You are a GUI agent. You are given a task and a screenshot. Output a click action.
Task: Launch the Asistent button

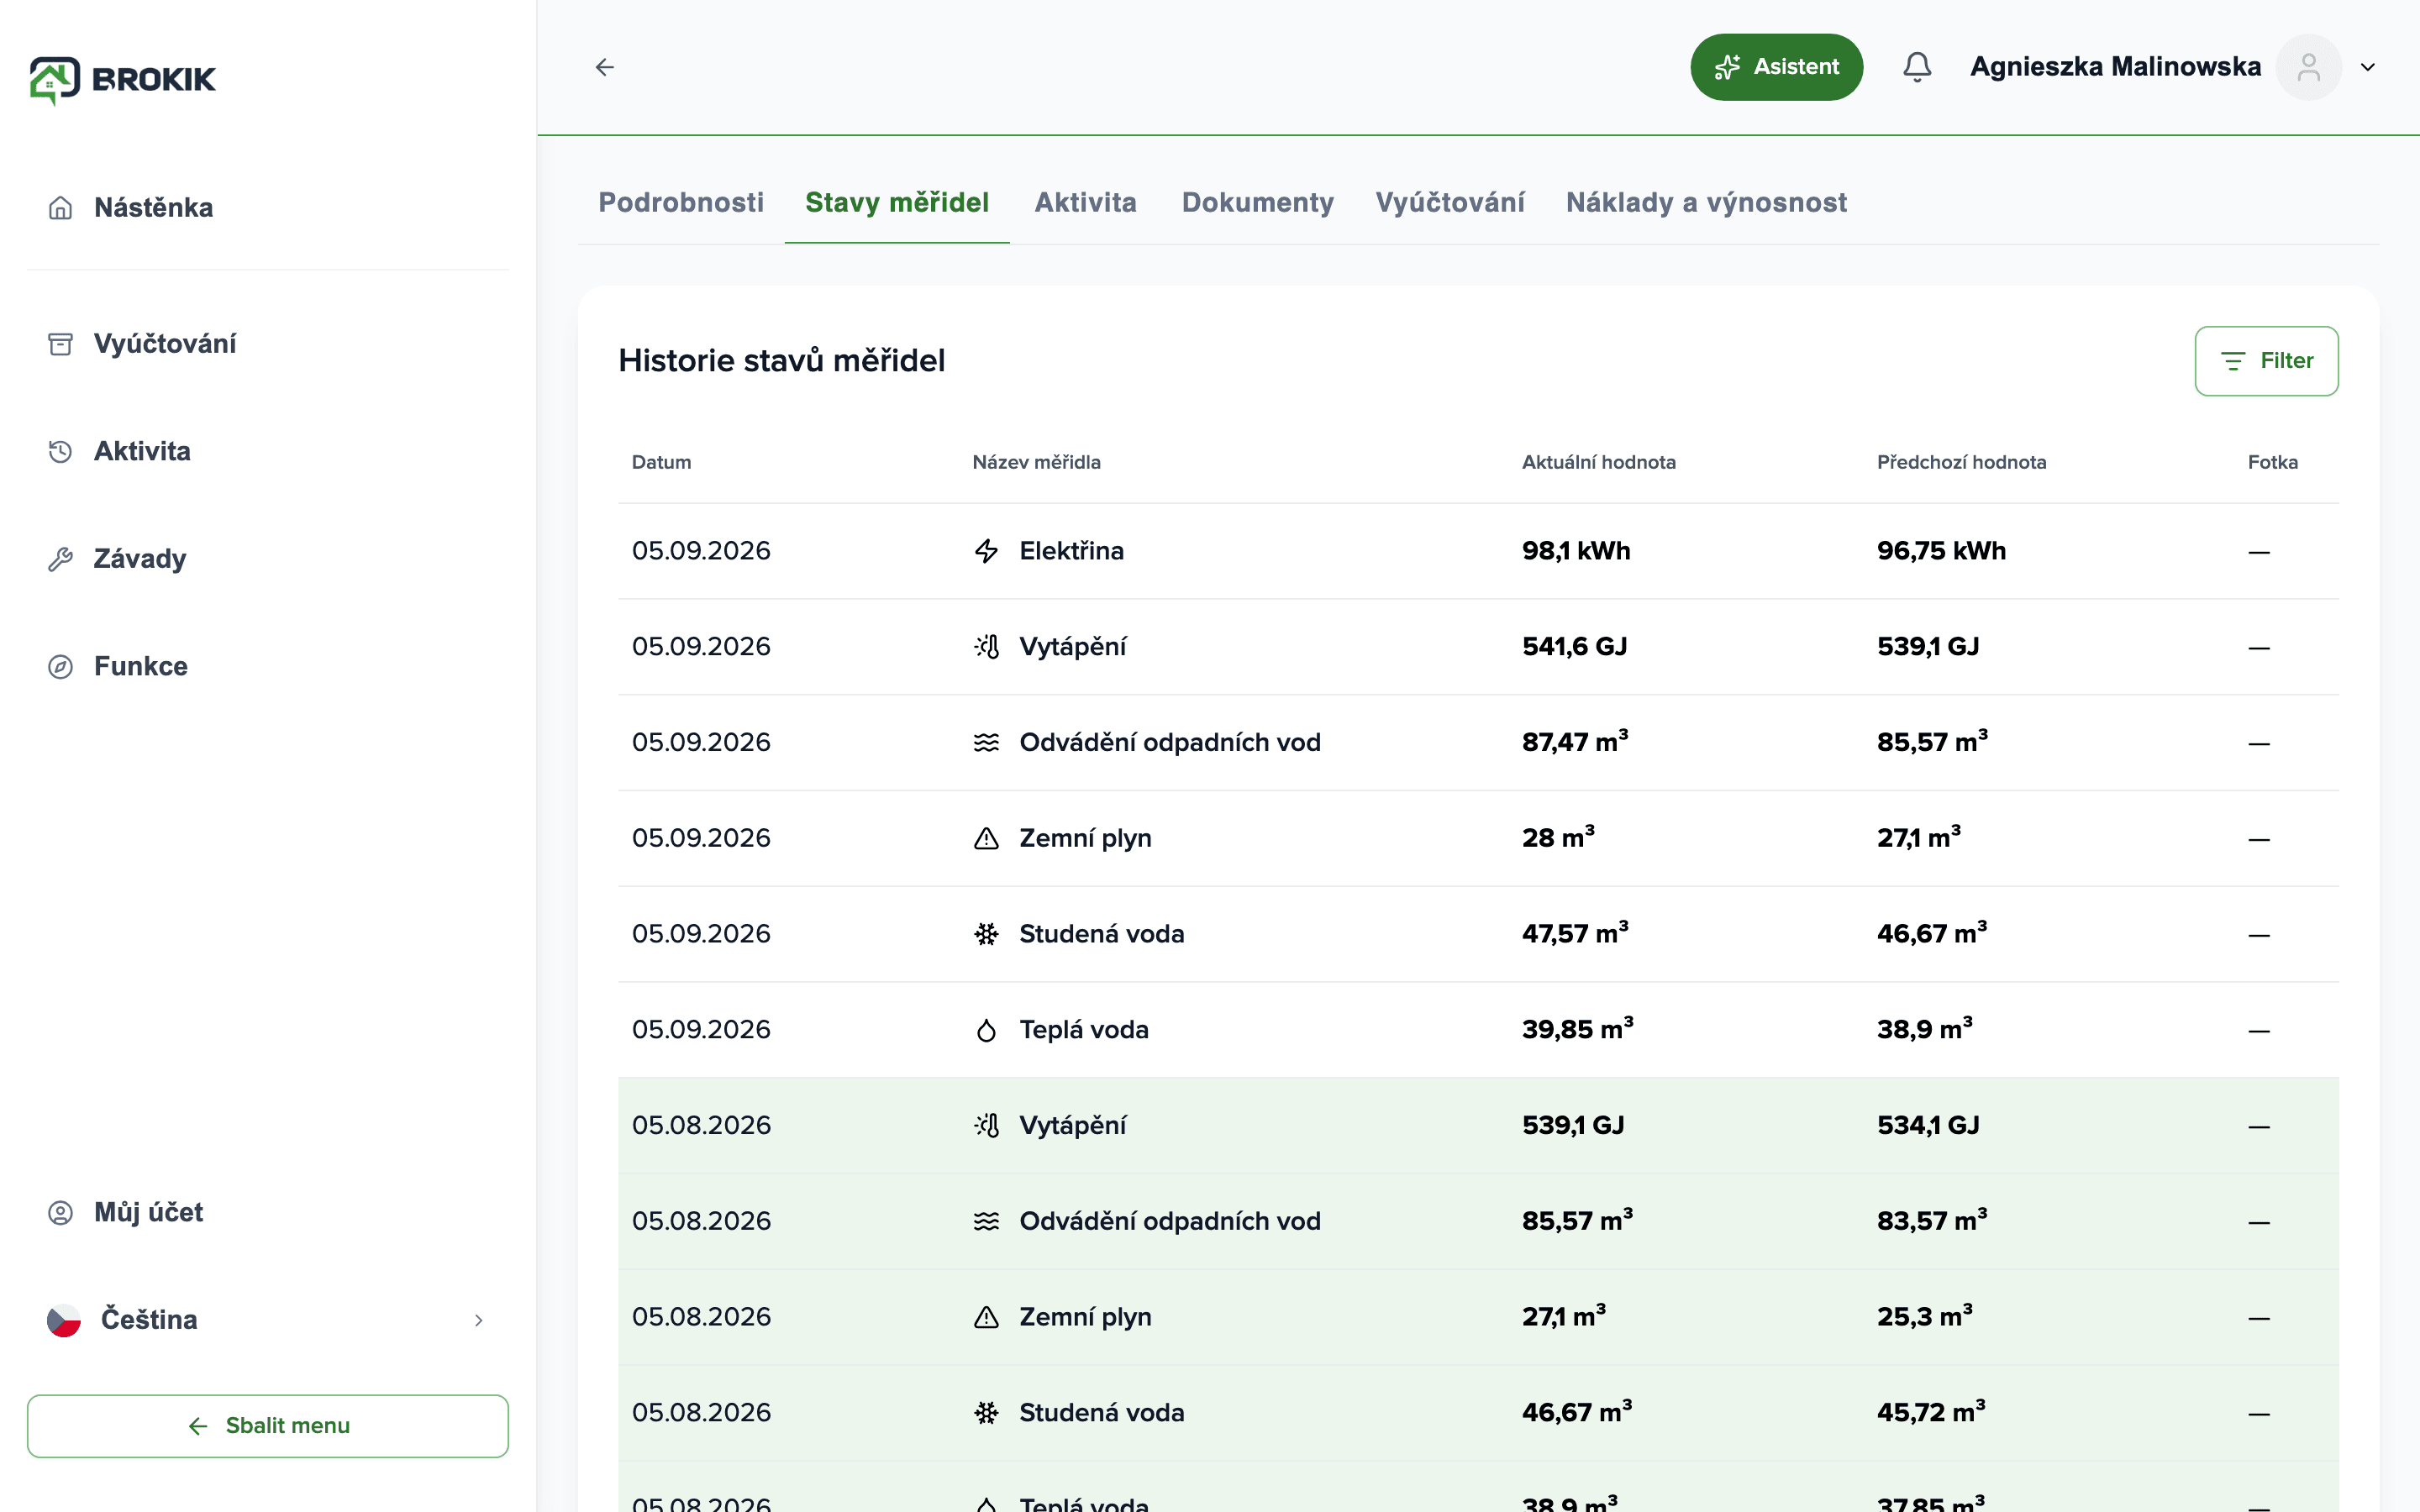(1776, 67)
